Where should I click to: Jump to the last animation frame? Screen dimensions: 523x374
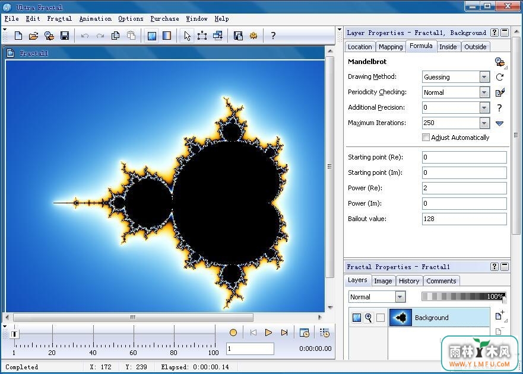(284, 333)
